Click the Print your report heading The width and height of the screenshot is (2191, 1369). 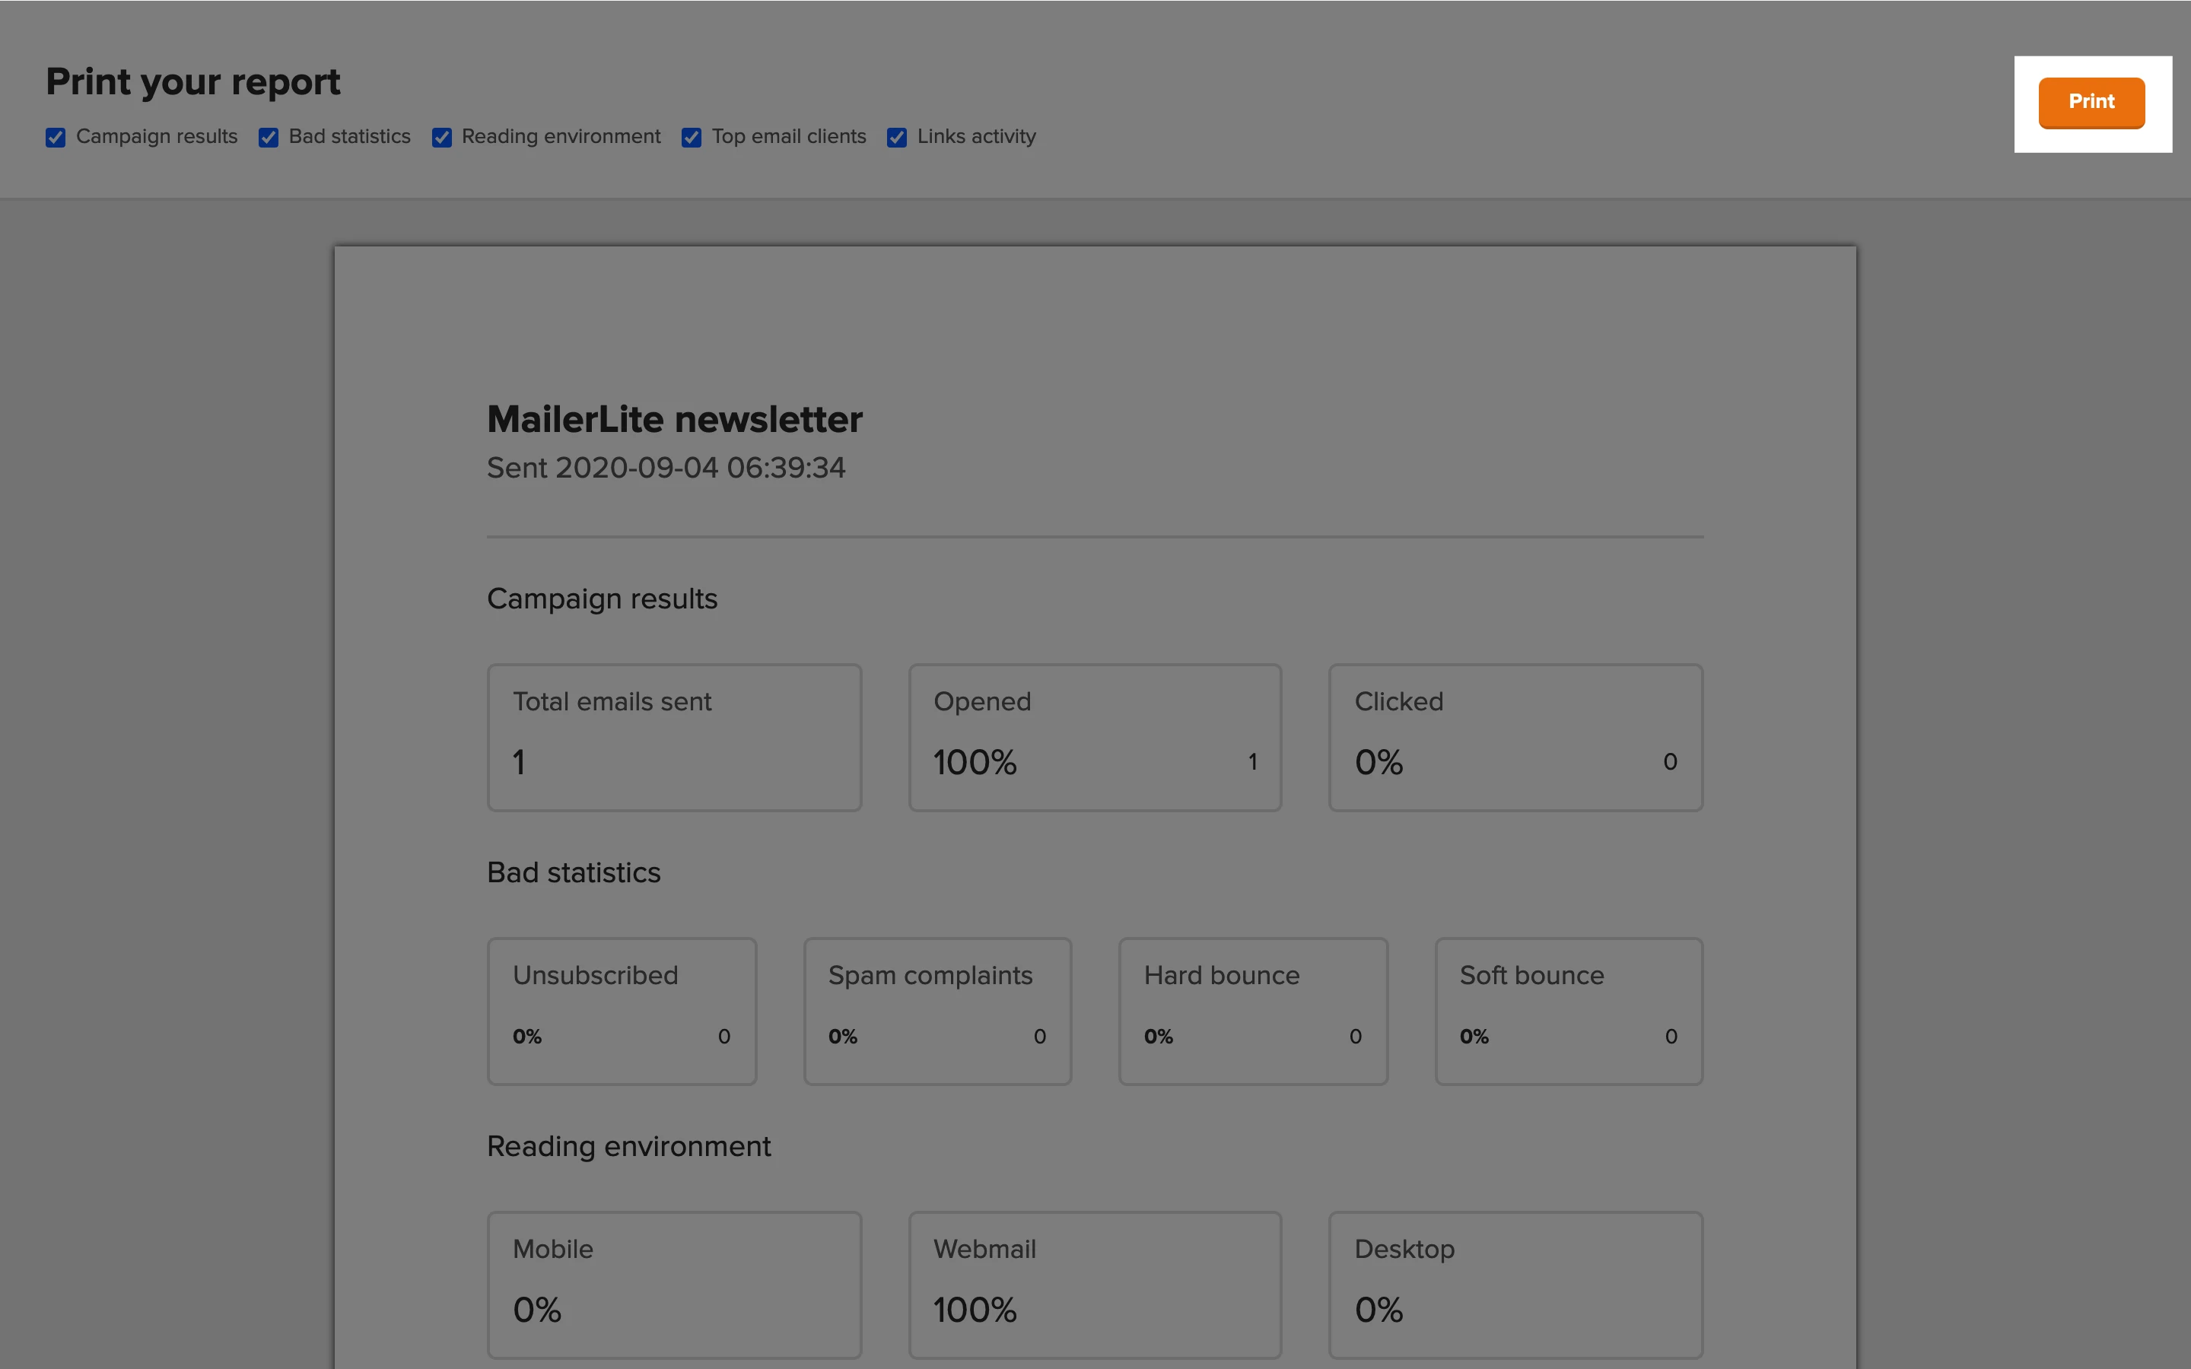tap(192, 82)
